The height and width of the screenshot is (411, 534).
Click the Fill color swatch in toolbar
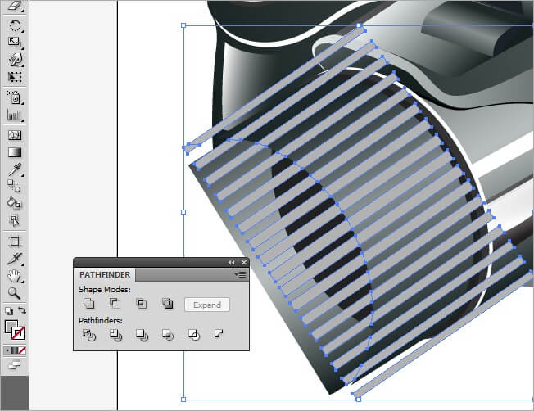pyautogui.click(x=11, y=326)
